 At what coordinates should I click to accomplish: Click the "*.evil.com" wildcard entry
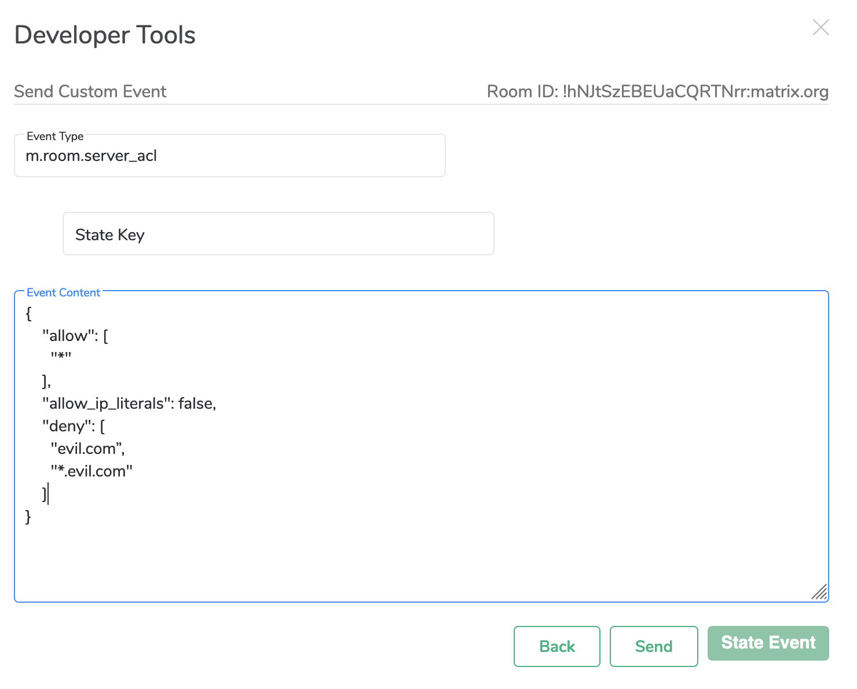(91, 471)
